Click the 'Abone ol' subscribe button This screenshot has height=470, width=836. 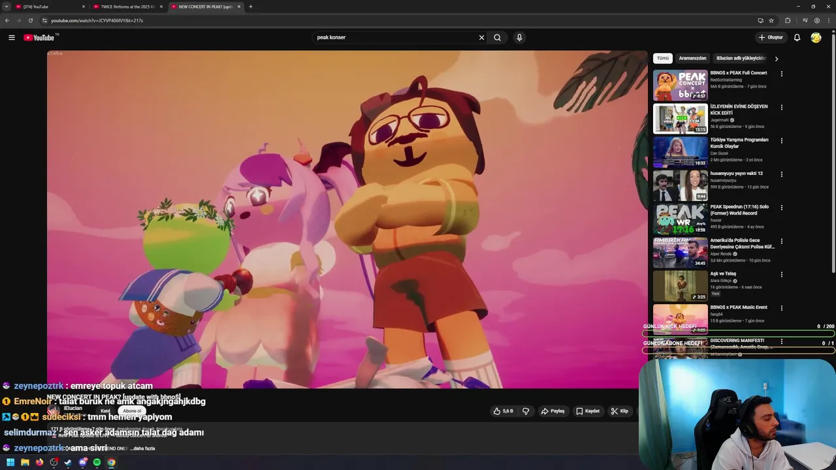[x=132, y=411]
